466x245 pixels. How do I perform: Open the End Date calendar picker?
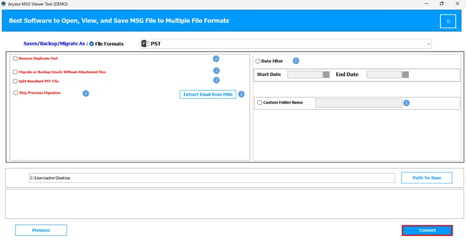point(405,74)
